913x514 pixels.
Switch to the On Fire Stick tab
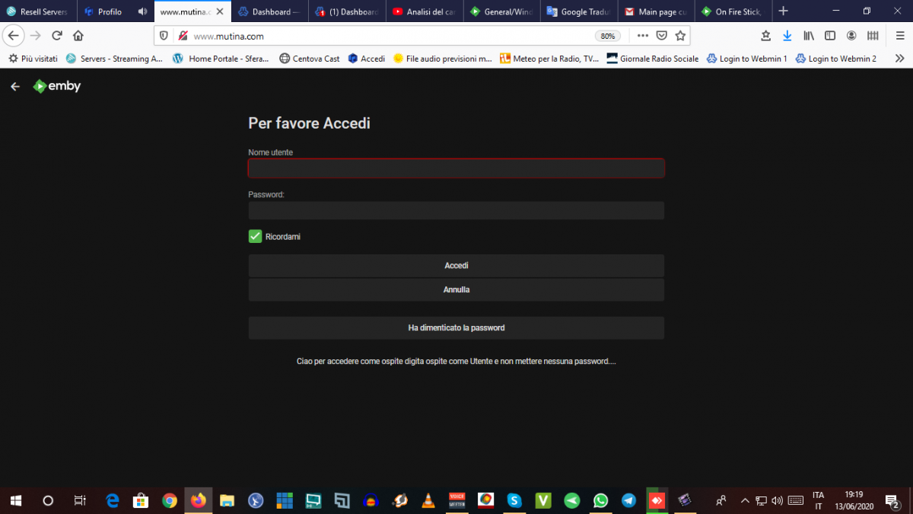[733, 11]
